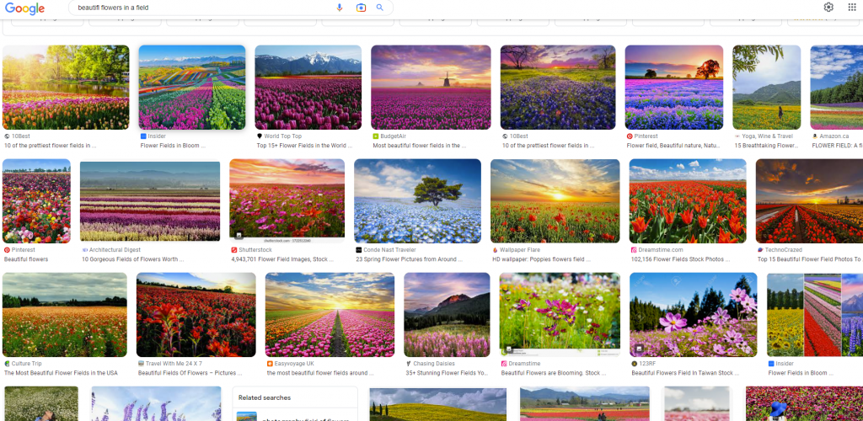Screen dimensions: 863x421
Task: Open link 'the most beautiful flower fields around'
Action: click(x=320, y=373)
